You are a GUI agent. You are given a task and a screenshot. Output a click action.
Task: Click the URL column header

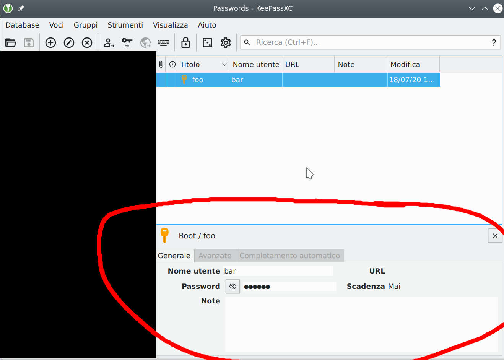point(308,64)
